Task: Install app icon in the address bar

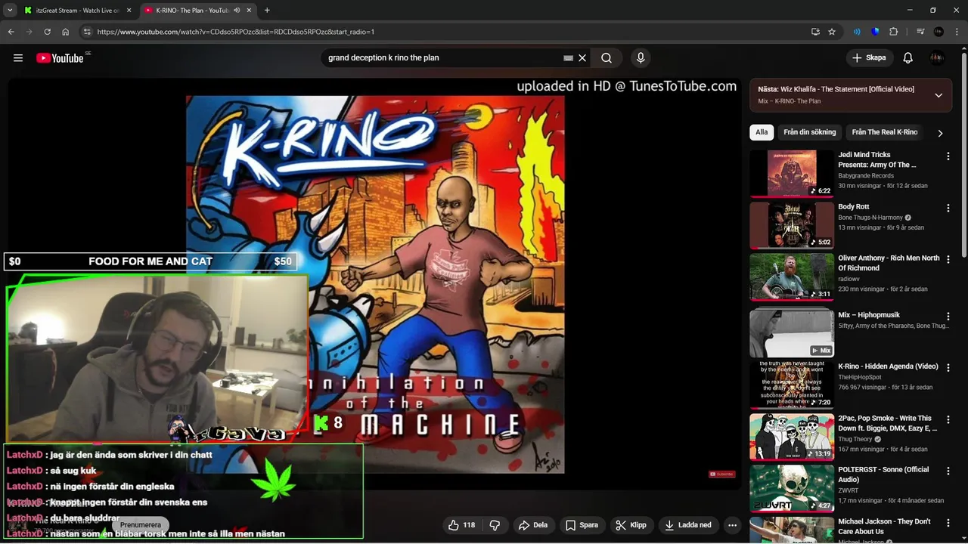Action: pyautogui.click(x=815, y=32)
